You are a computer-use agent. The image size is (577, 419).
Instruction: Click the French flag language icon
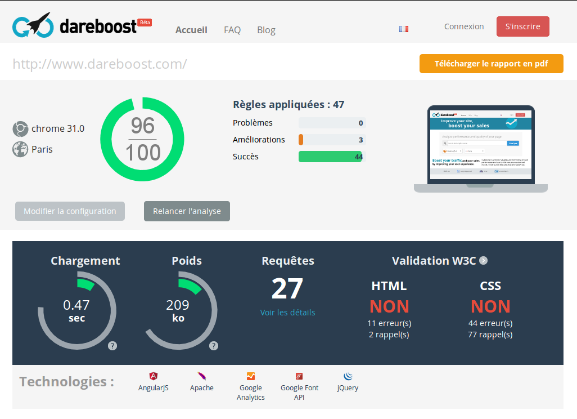[403, 29]
